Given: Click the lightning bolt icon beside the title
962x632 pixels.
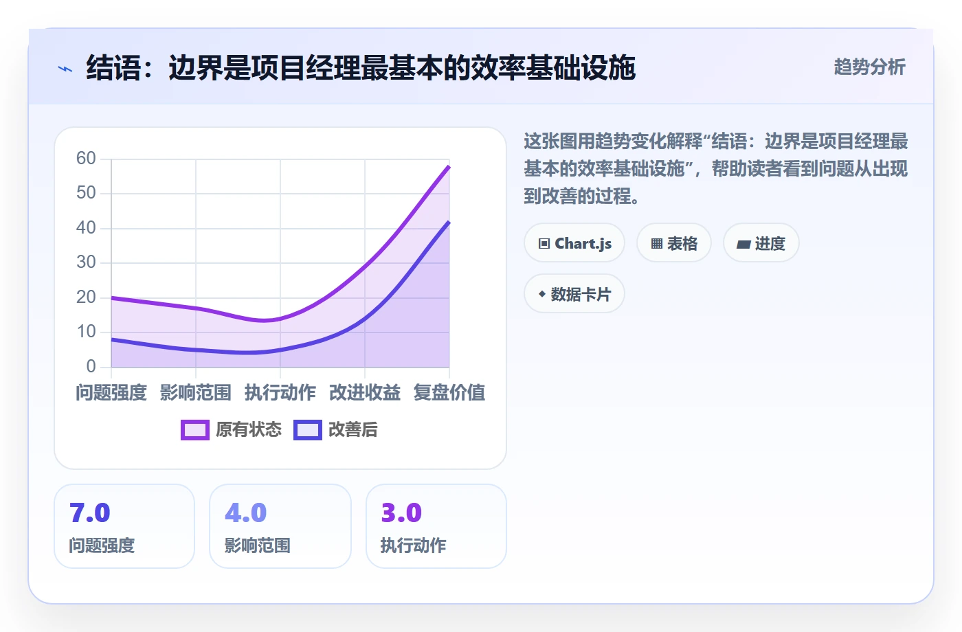Looking at the screenshot, I should [65, 69].
